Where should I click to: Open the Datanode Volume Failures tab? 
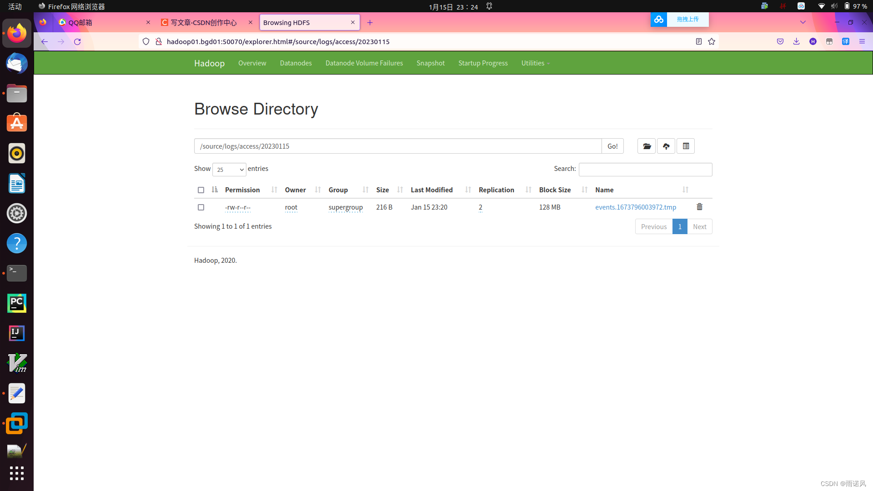364,62
